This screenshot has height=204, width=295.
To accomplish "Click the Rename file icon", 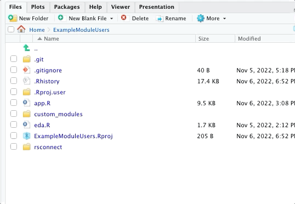I will (x=160, y=19).
